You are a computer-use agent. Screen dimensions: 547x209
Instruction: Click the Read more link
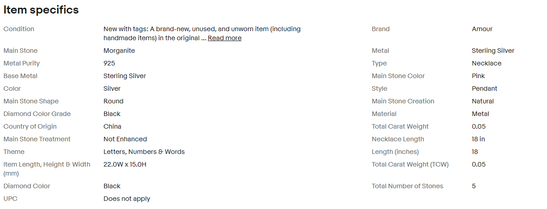[224, 38]
